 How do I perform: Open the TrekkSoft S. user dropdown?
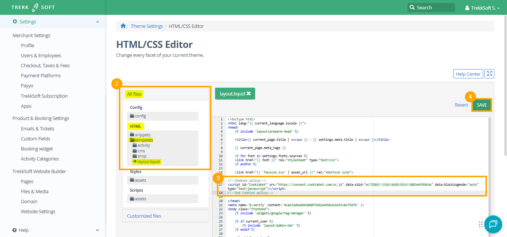click(482, 7)
